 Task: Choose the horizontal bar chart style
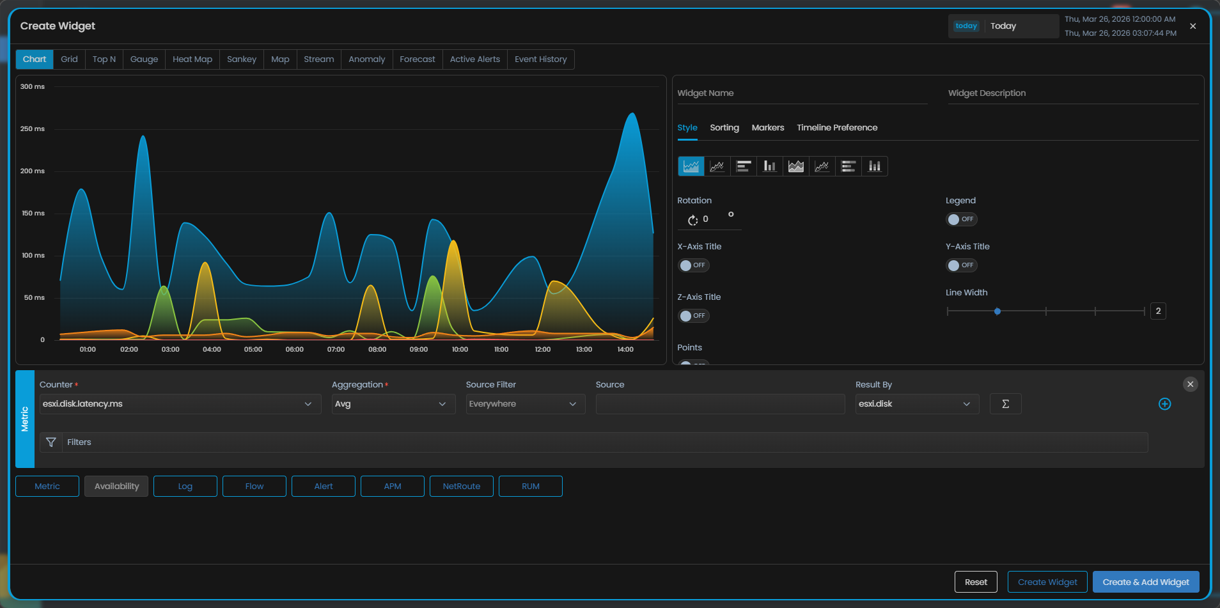tap(744, 166)
